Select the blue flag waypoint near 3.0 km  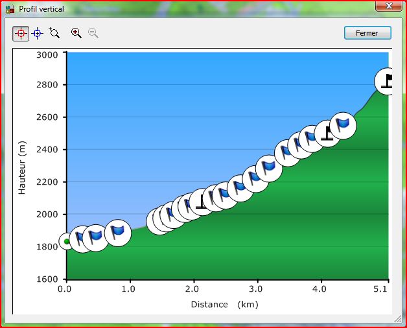pyautogui.click(x=255, y=178)
